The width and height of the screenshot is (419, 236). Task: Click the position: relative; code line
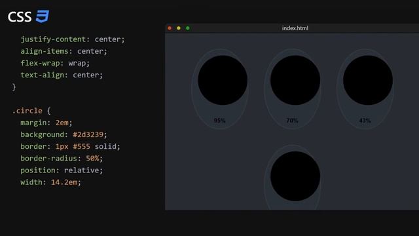(x=62, y=170)
